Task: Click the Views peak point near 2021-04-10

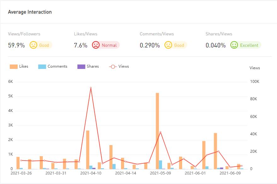Action: (x=91, y=88)
